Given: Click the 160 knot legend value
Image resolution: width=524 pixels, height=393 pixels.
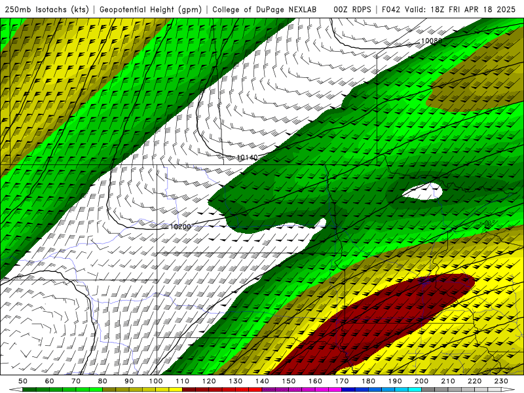Looking at the screenshot, I should [315, 381].
